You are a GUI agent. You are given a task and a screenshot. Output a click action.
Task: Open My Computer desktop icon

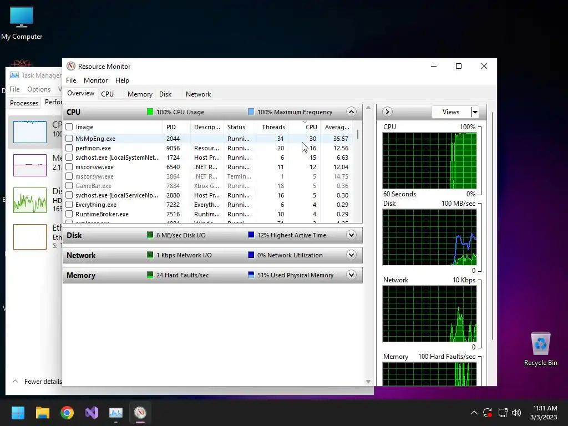pos(22,23)
